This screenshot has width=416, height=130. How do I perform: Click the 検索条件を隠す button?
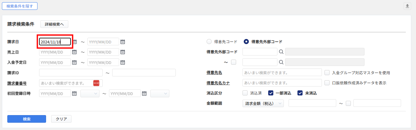pos(20,6)
